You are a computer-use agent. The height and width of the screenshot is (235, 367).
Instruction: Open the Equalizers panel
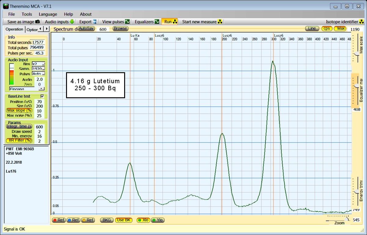pyautogui.click(x=147, y=22)
